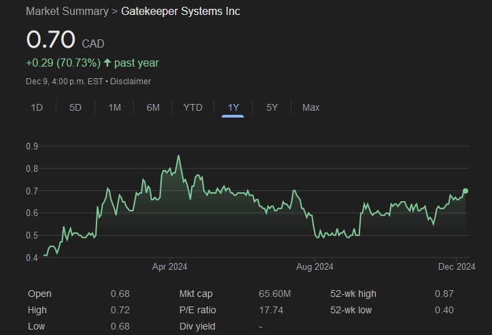Click the Open value 0.68
This screenshot has height=335, width=492.
[x=120, y=294]
